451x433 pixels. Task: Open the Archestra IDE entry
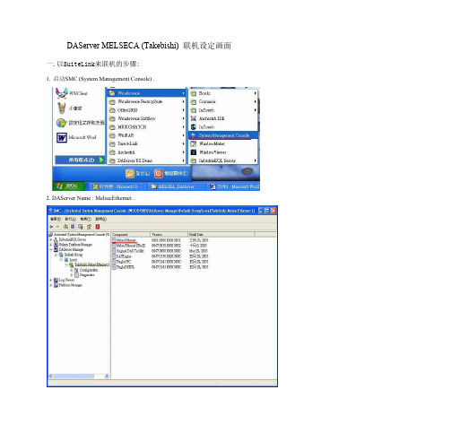pos(211,118)
